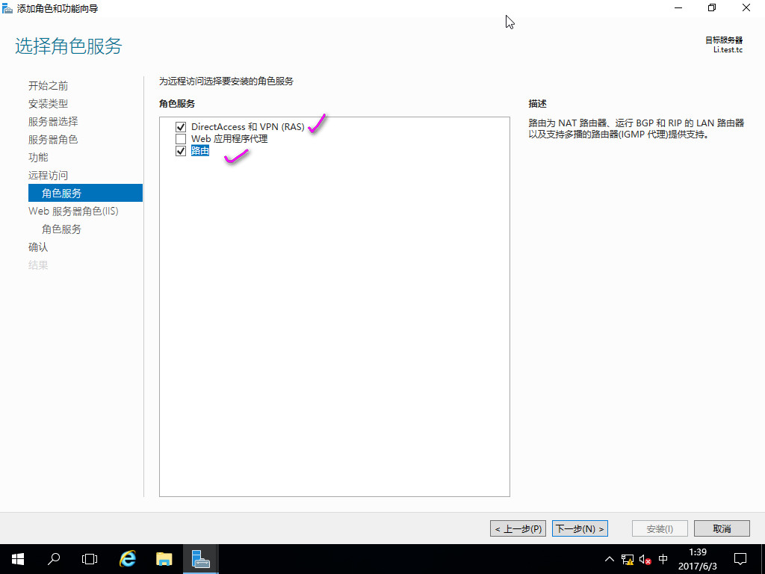Viewport: 765px width, 574px height.
Task: Open Web 服务器角色(IIS) step
Action: 73,212
